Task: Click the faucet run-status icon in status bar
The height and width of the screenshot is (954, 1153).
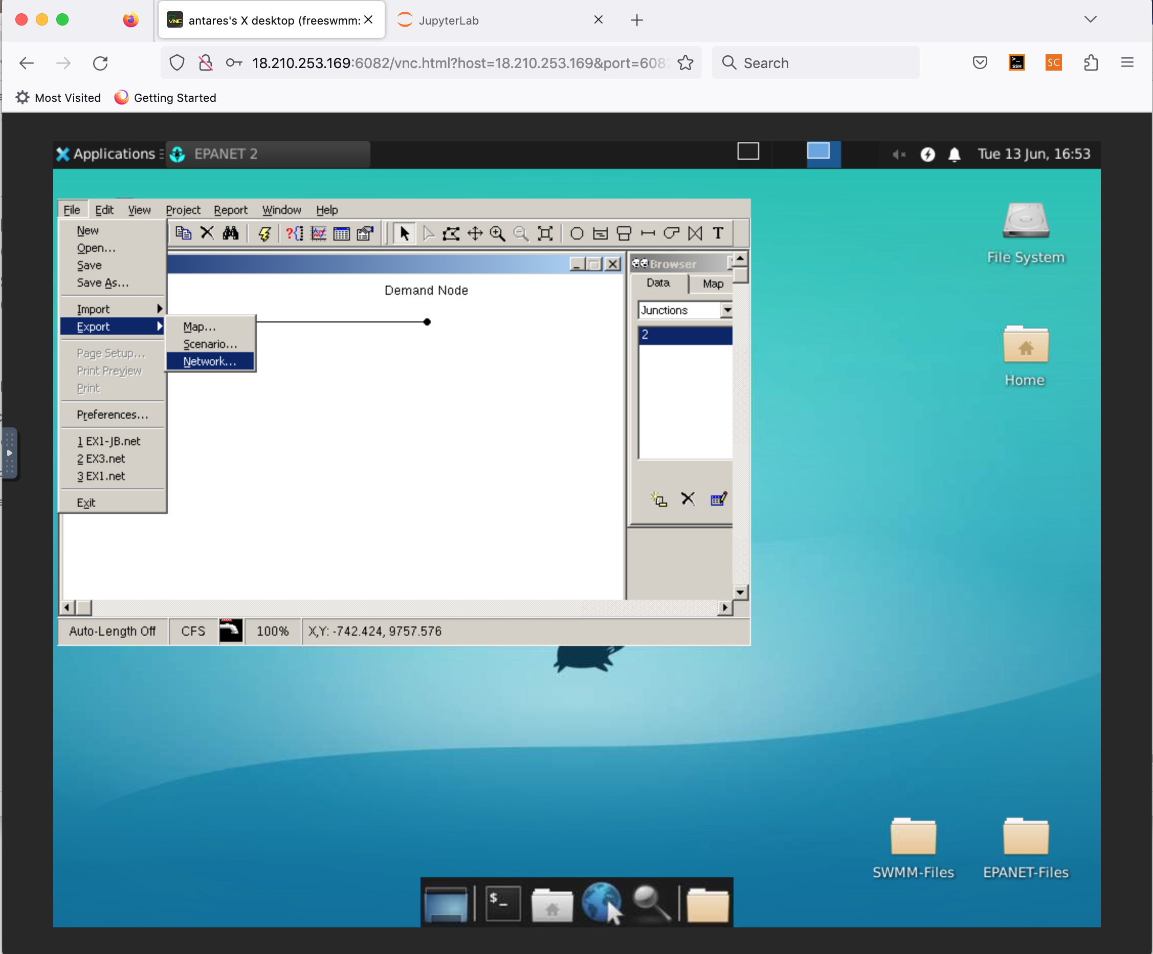Action: pos(231,631)
